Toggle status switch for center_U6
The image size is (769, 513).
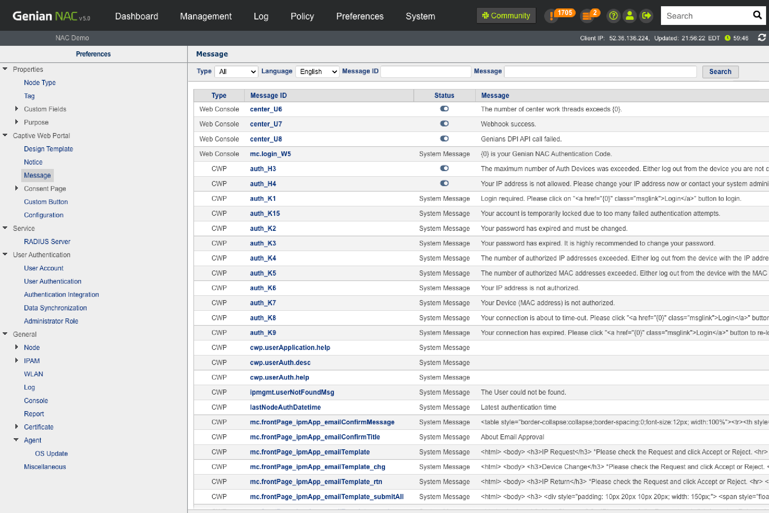pyautogui.click(x=444, y=109)
